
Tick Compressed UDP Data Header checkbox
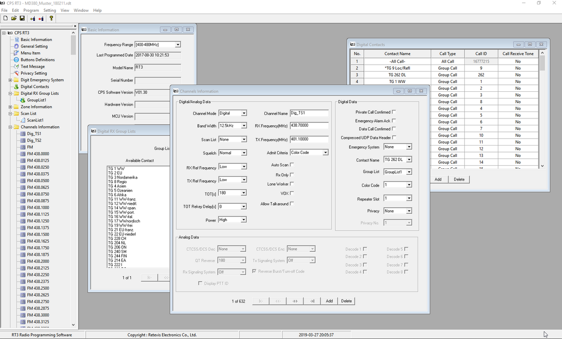[394, 137]
